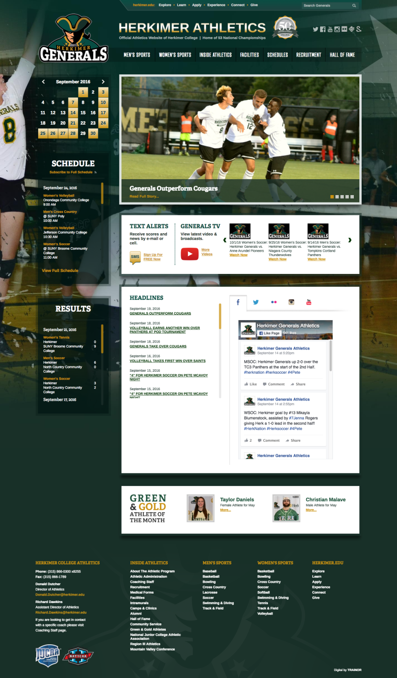This screenshot has width=397, height=678.
Task: Click the Search Generals input field
Action: (x=325, y=5)
